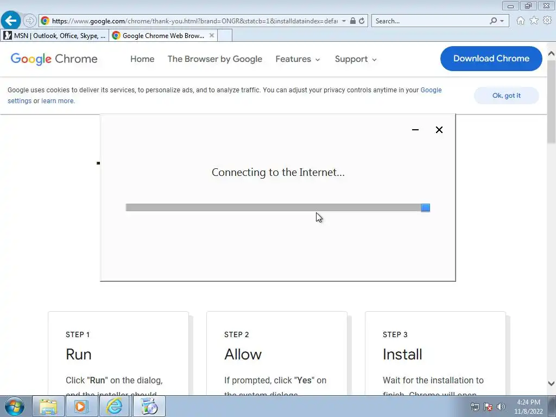Open The Browser by Google link

(215, 59)
